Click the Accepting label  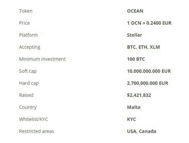(29, 47)
